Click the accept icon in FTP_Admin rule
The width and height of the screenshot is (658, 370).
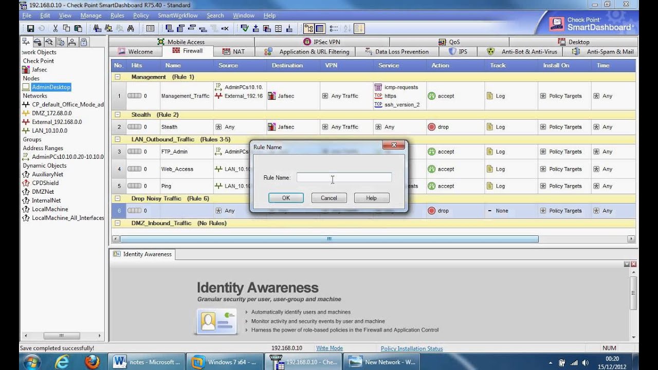(431, 152)
